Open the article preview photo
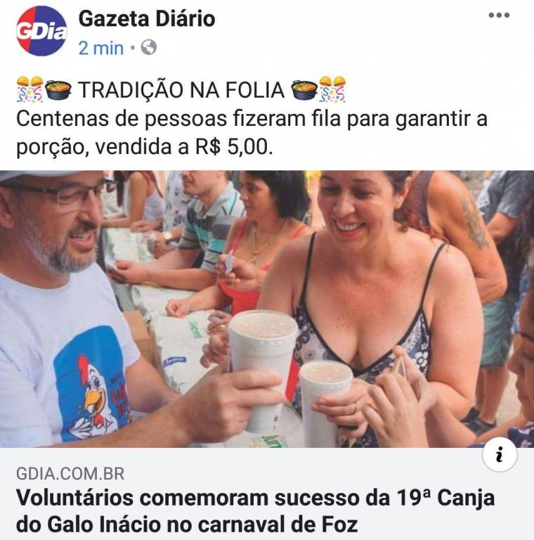Image resolution: width=534 pixels, height=540 pixels. click(267, 309)
